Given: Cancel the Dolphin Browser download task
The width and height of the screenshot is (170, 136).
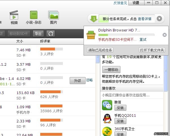Looking at the screenshot, I should (x=165, y=35).
